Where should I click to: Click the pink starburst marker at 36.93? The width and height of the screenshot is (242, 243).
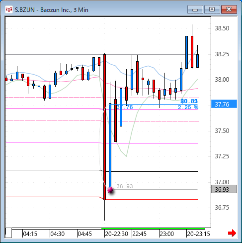[x=110, y=190]
